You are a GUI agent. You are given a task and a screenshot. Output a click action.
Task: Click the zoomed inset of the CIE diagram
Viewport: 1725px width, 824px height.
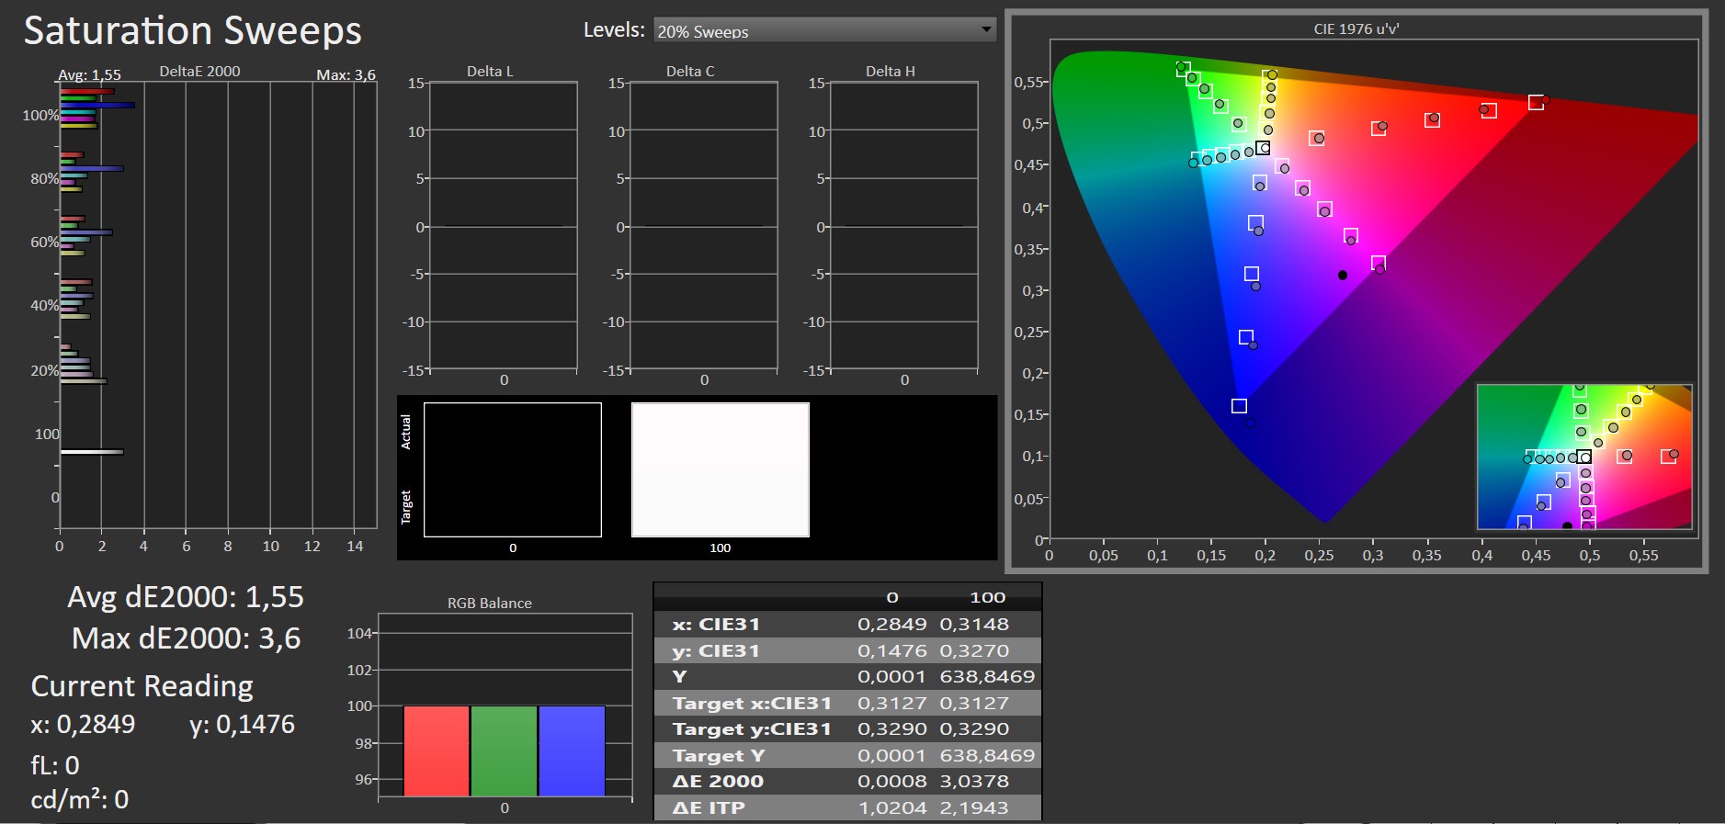click(x=1583, y=457)
